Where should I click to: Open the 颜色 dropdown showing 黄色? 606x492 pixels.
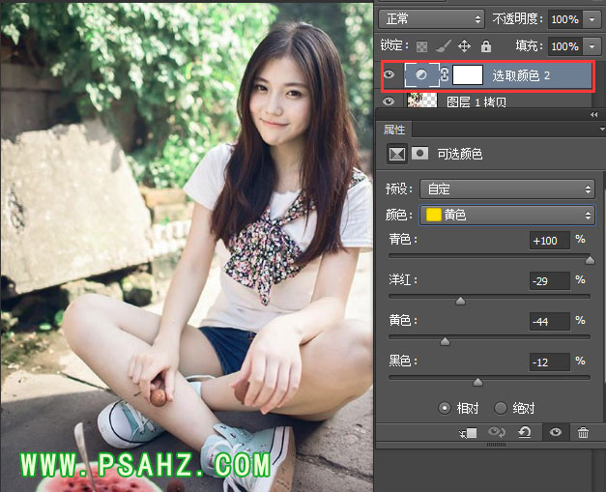tap(506, 215)
